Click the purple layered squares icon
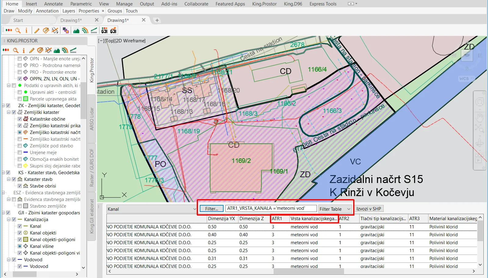 point(66,30)
